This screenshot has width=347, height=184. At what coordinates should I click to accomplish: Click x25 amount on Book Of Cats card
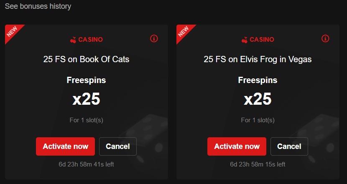click(86, 99)
